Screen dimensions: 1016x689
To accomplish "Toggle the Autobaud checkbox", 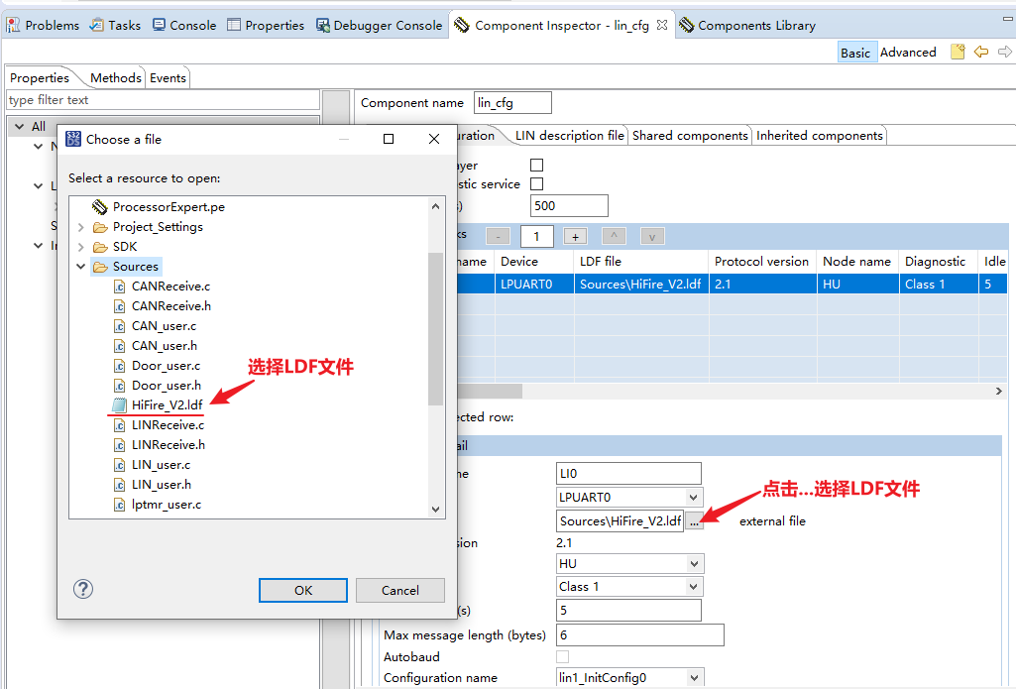I will [562, 655].
